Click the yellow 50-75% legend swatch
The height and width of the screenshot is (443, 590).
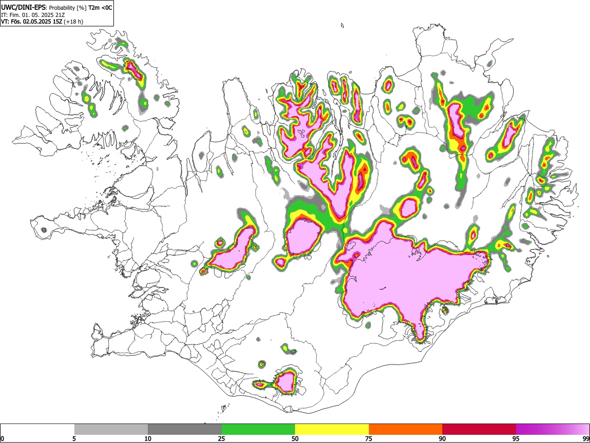(x=332, y=430)
